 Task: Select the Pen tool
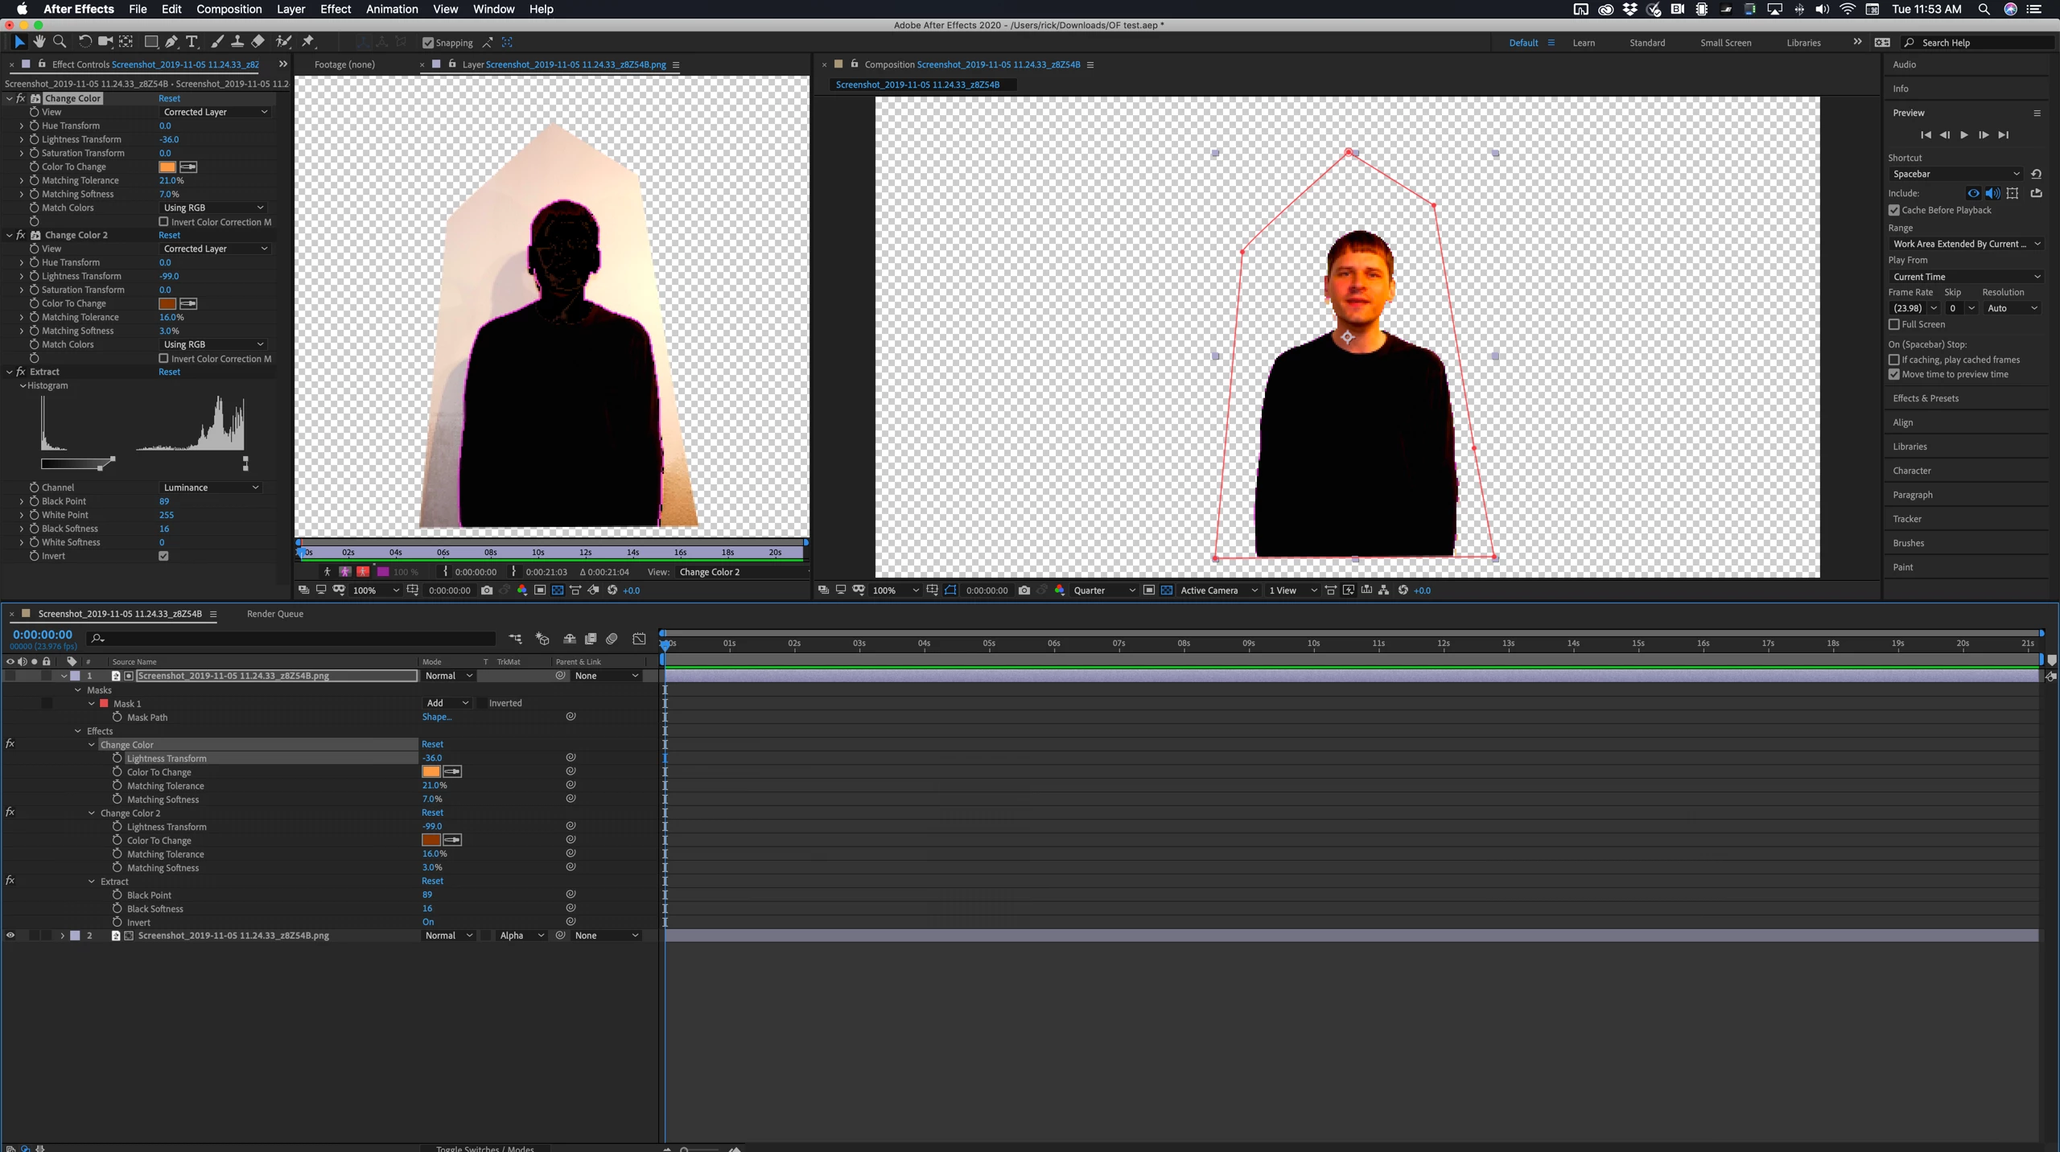(x=171, y=42)
